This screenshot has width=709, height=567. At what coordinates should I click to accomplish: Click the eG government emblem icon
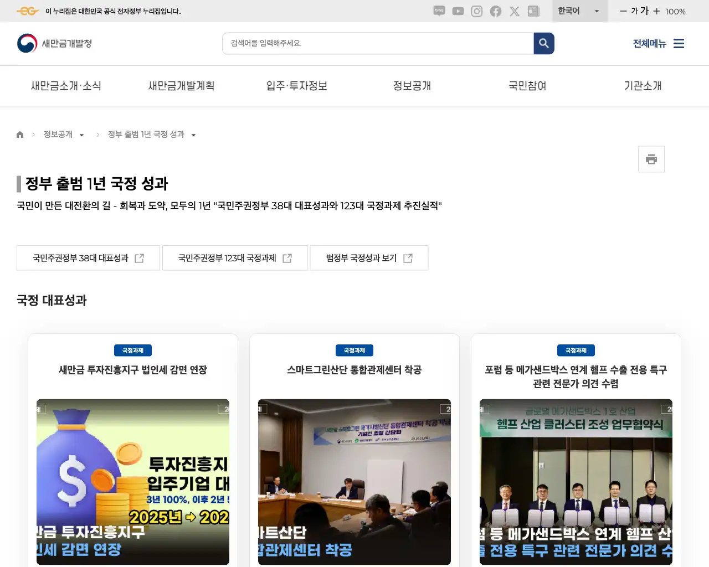pos(28,11)
